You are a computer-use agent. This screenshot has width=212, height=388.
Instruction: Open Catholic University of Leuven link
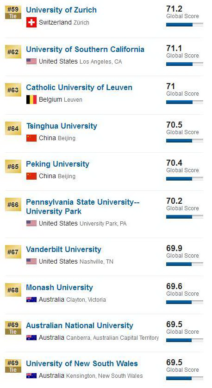pos(79,87)
